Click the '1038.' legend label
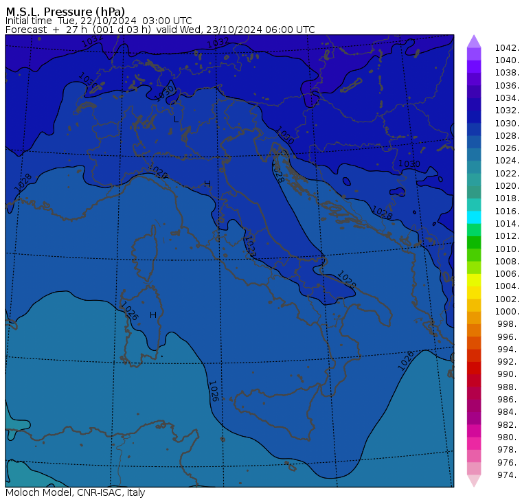Screen dimensions: 522x502 click(507, 73)
